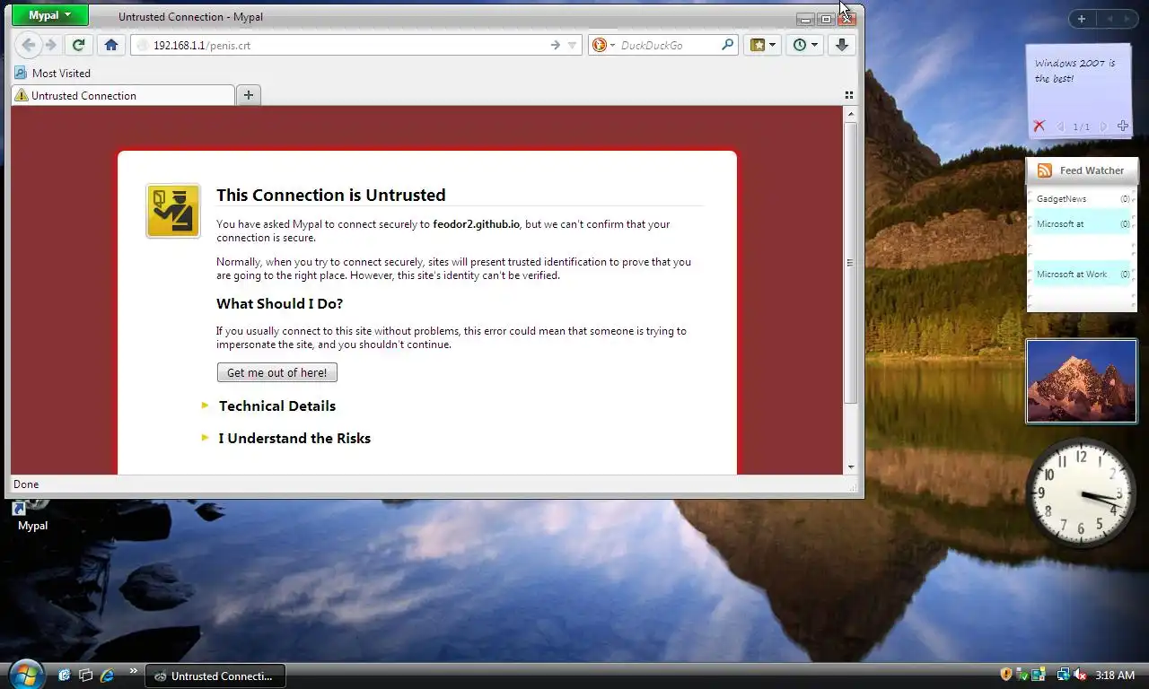Click 'Get me out of here!' button
The width and height of the screenshot is (1149, 689).
[x=276, y=372]
